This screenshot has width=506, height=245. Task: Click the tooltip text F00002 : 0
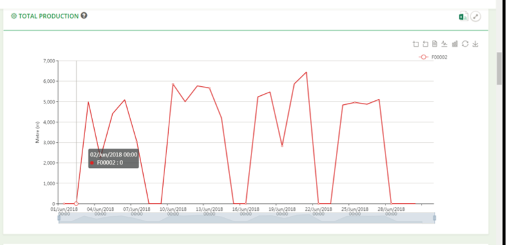coord(110,163)
